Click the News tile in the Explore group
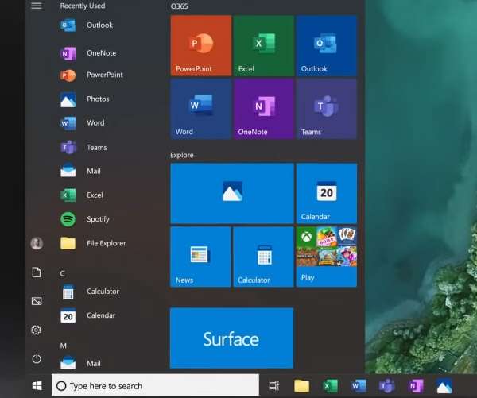 point(200,256)
